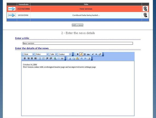The height and width of the screenshot is (118, 156).
Task: Click inside the news details text area
Action: tap(78, 88)
